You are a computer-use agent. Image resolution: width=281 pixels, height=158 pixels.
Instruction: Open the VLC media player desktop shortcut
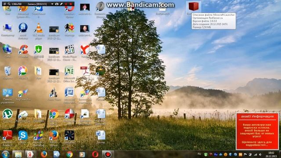(38, 28)
